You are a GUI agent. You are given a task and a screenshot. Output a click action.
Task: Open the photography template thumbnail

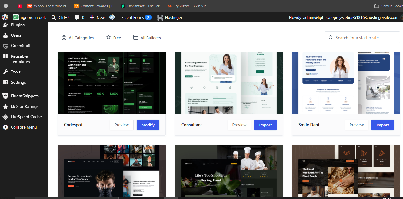112,171
